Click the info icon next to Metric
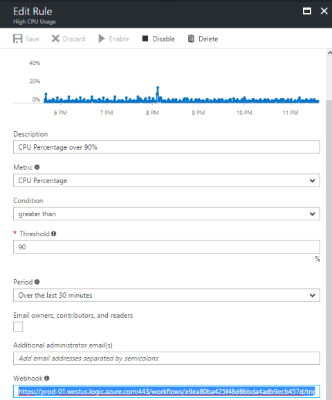The image size is (332, 400). tap(37, 167)
